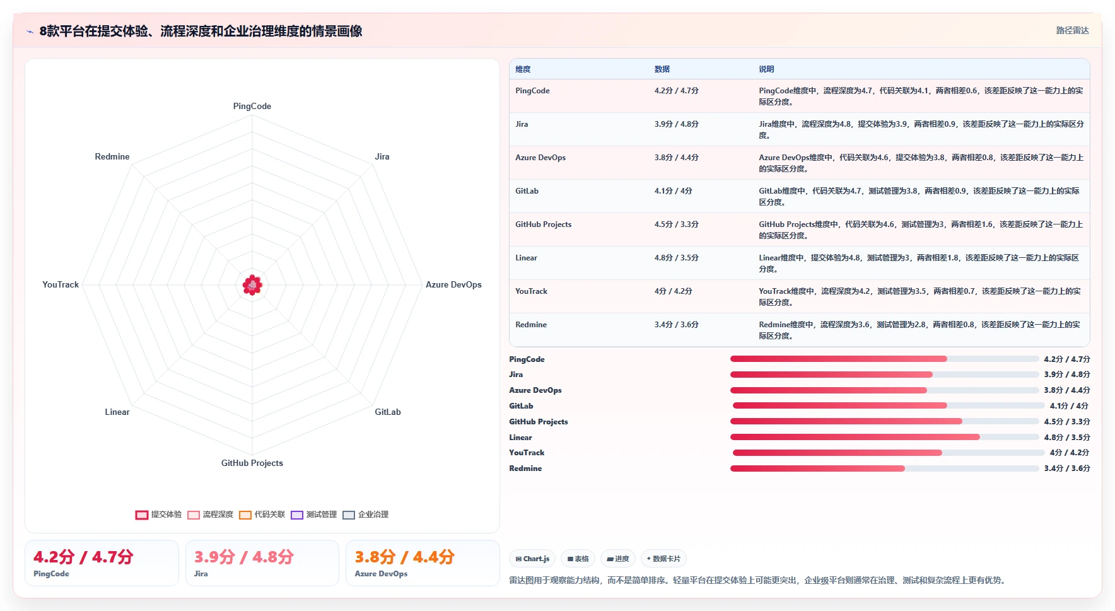The image size is (1115, 611).
Task: Click the Linear progress bar
Action: pos(884,437)
